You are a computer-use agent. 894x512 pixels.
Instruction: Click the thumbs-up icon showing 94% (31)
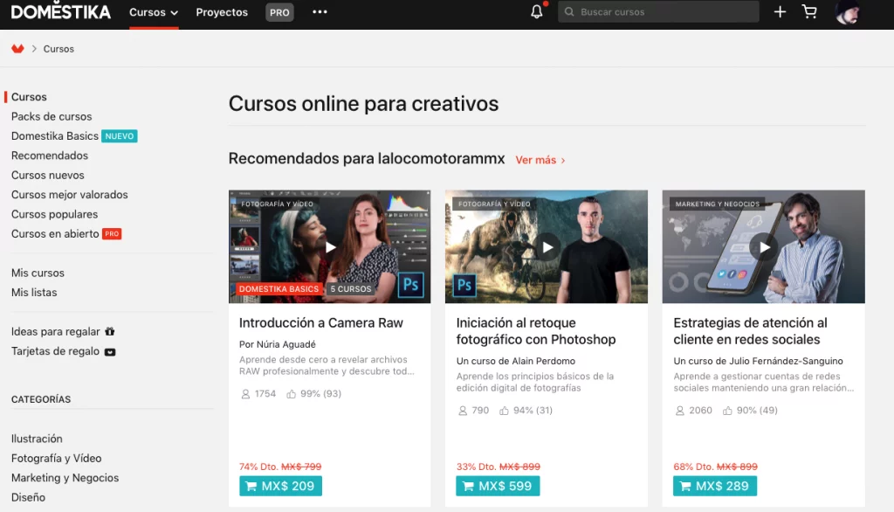(x=504, y=411)
